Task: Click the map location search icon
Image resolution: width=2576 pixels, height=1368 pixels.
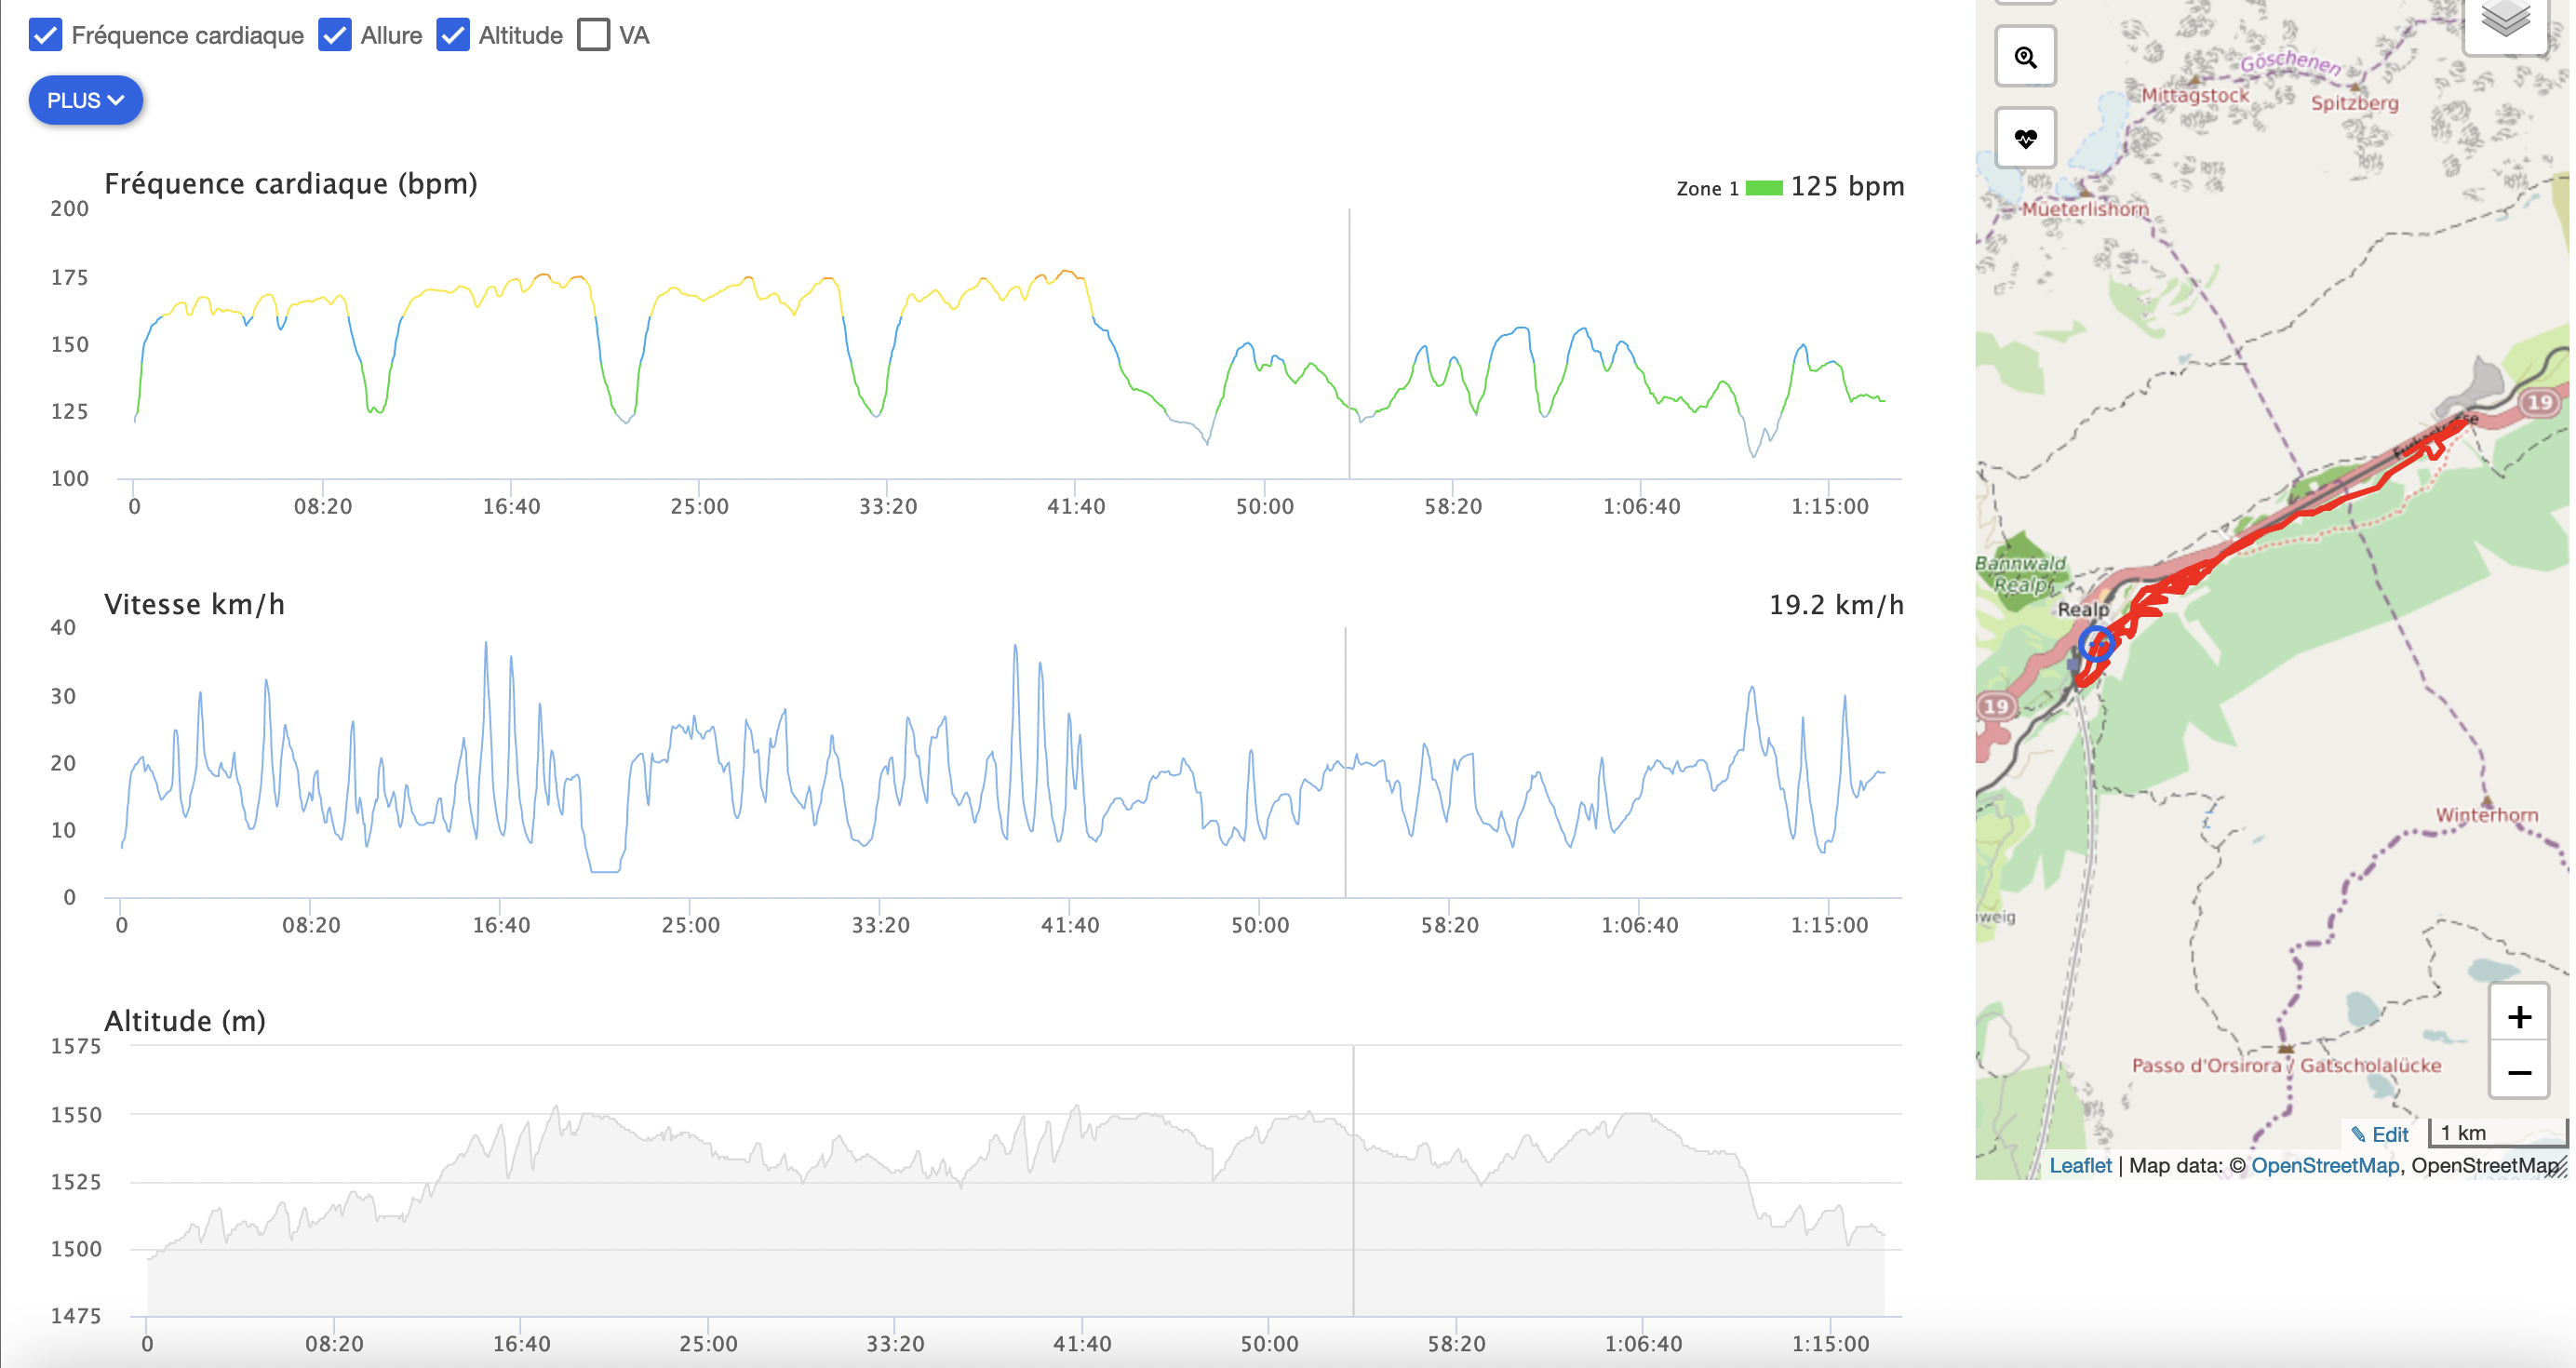Action: point(2025,57)
